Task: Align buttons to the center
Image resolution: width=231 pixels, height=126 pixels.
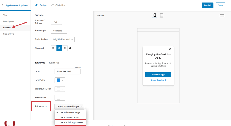Action: coord(59,48)
